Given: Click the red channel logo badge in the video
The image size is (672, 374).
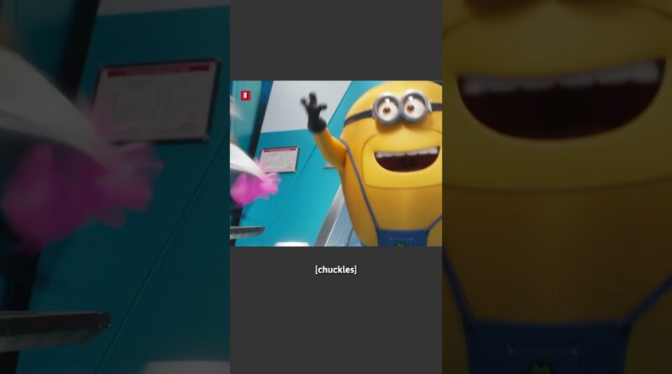Looking at the screenshot, I should [x=245, y=96].
